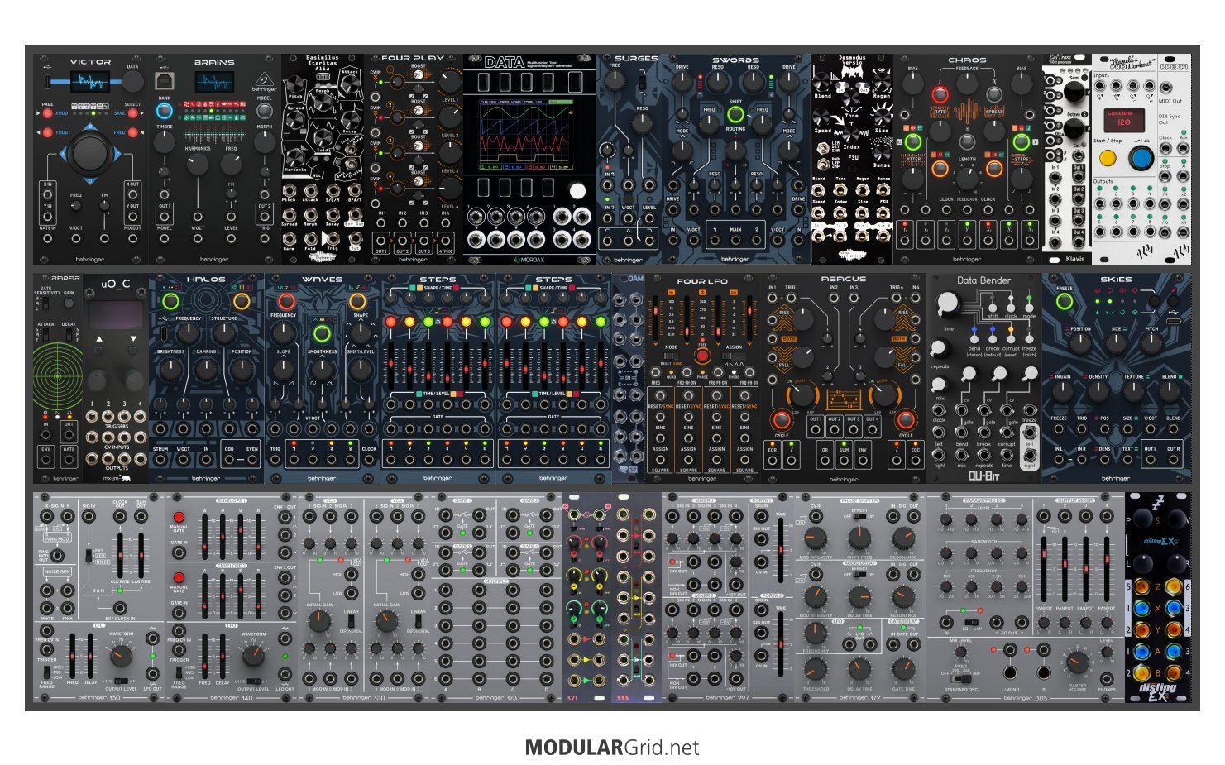Click the USB-B port on Brains module
The width and height of the screenshot is (1225, 765).
pos(165,80)
